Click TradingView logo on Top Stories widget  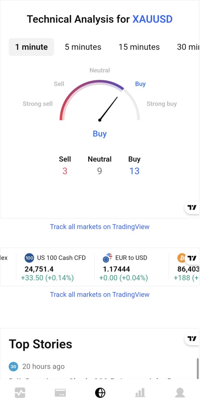pyautogui.click(x=192, y=339)
